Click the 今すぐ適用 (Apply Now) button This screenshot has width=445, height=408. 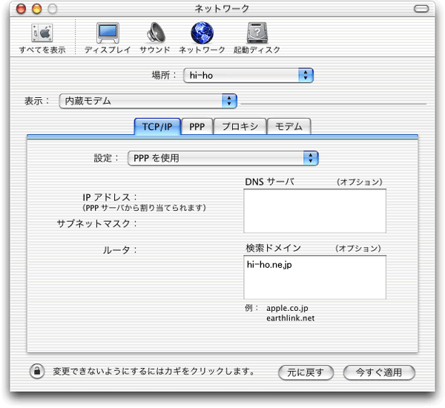coord(379,372)
